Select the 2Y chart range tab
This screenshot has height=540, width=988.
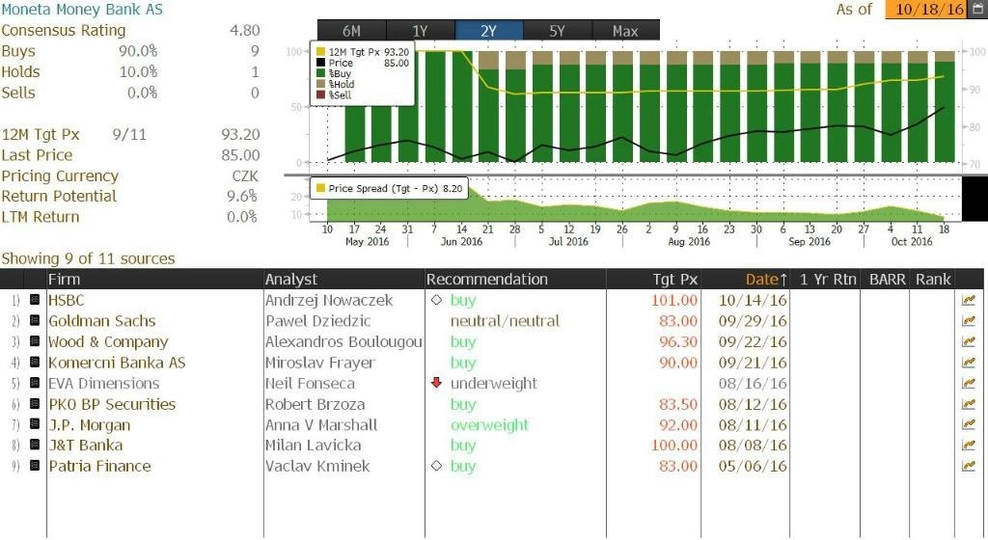coord(488,30)
